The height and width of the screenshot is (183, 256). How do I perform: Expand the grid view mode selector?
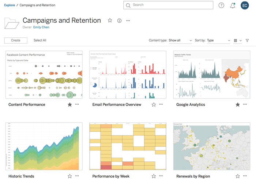click(238, 41)
